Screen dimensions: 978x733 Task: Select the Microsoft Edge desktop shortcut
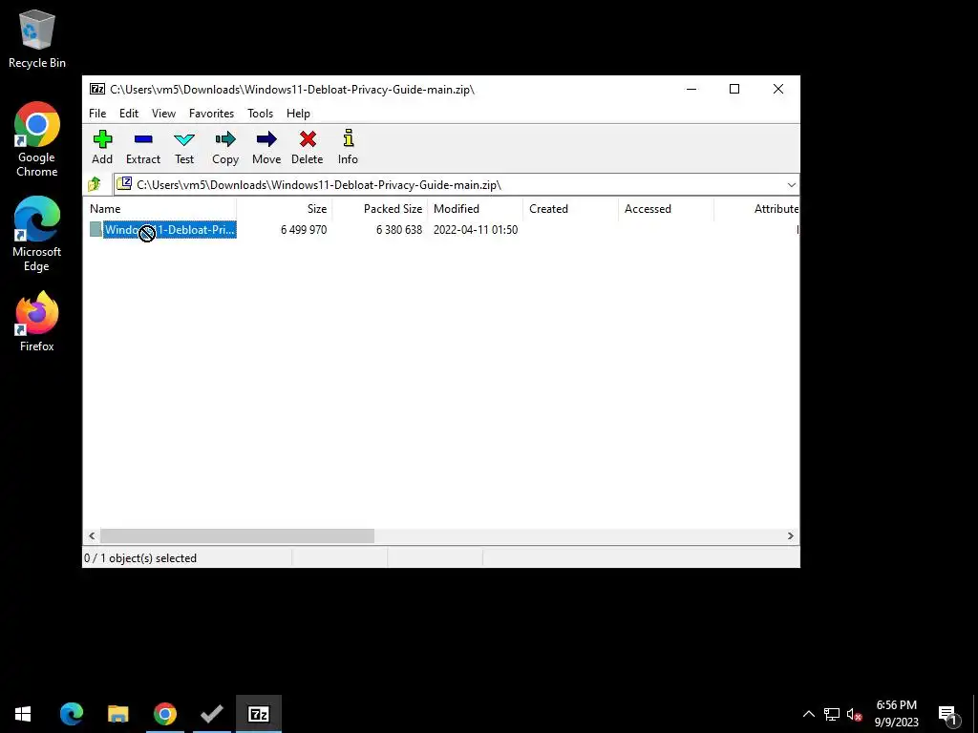pos(37,235)
